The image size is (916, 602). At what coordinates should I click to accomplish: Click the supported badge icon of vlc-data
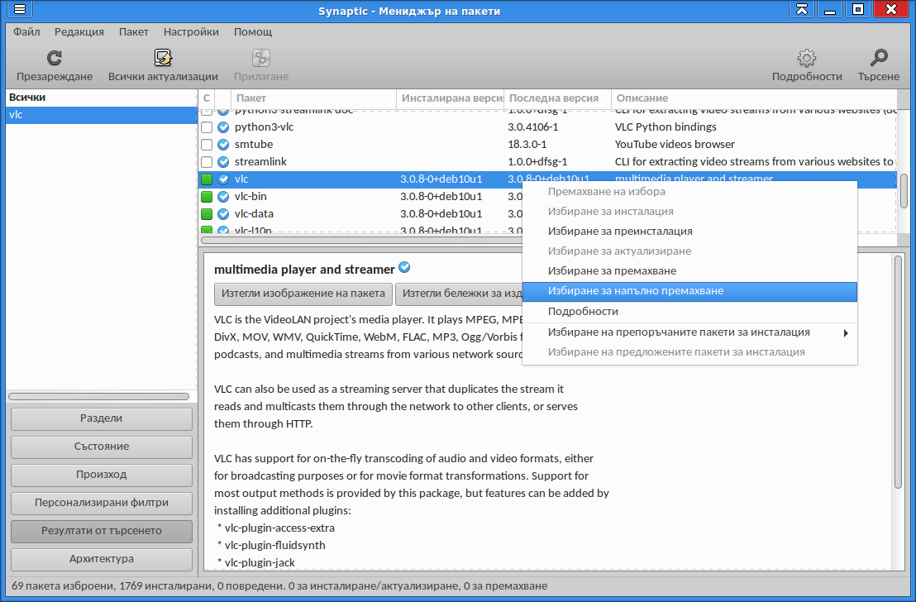[x=223, y=214]
